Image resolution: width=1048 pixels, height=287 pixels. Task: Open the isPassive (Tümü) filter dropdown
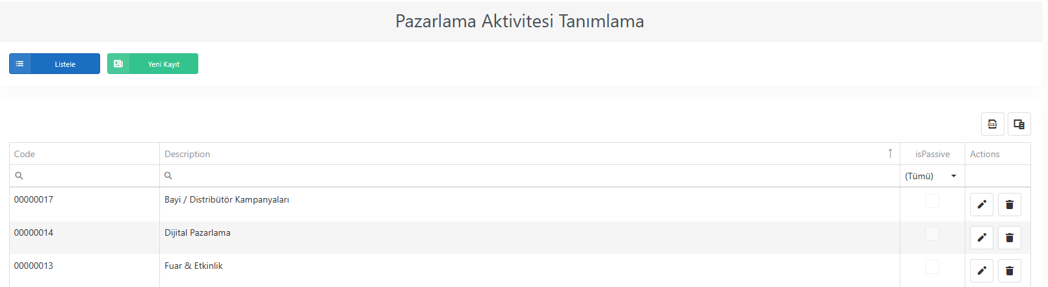932,176
